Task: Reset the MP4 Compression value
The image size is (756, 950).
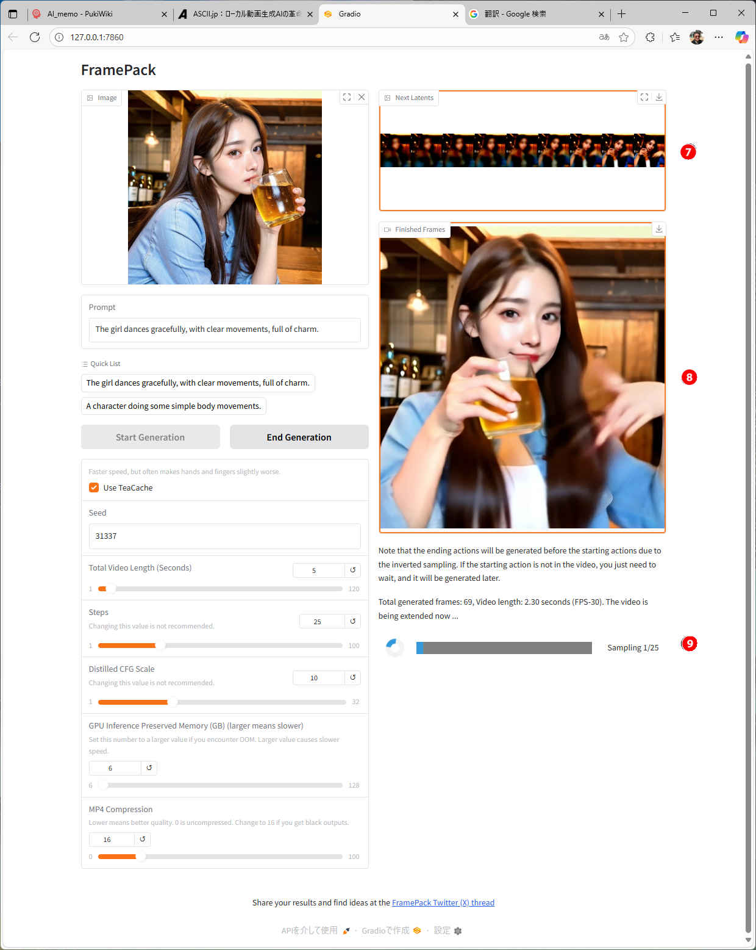Action: (142, 839)
